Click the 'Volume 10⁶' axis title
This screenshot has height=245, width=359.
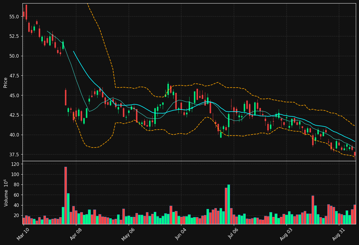[x=6, y=193]
